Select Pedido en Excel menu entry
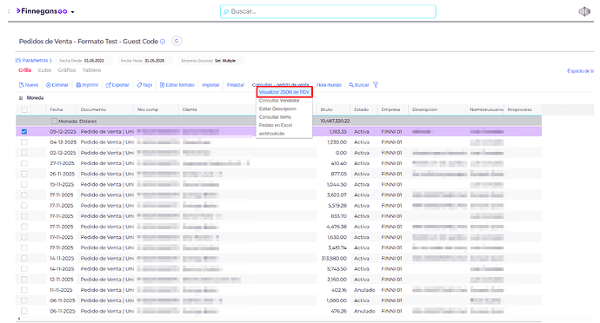The width and height of the screenshot is (600, 323). 276,125
